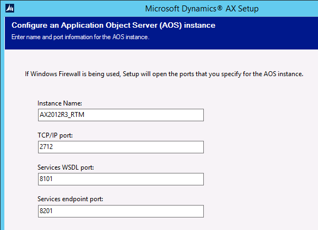Click the 'Services endpoint port:' label
This screenshot has width=318, height=230.
70,199
